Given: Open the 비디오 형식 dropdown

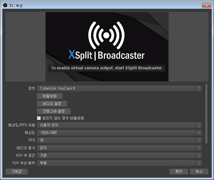Looking at the screenshot, I should point(119,148).
